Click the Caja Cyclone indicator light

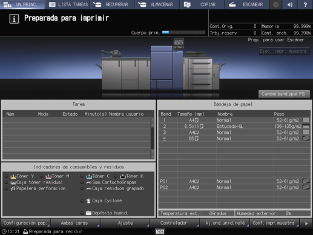point(82,200)
